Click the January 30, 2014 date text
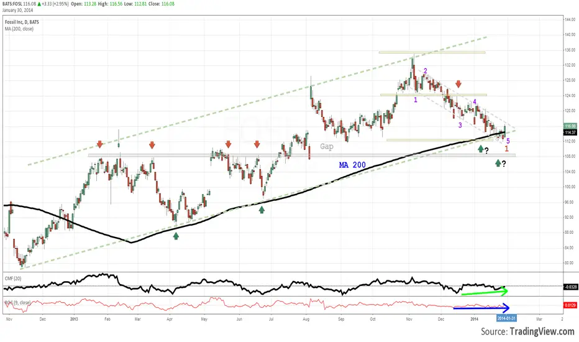 (x=18, y=10)
